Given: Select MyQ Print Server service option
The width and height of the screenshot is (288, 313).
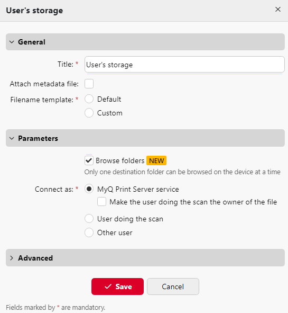Looking at the screenshot, I should tap(89, 189).
